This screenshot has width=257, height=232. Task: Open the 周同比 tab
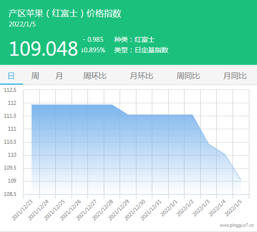[x=188, y=76]
